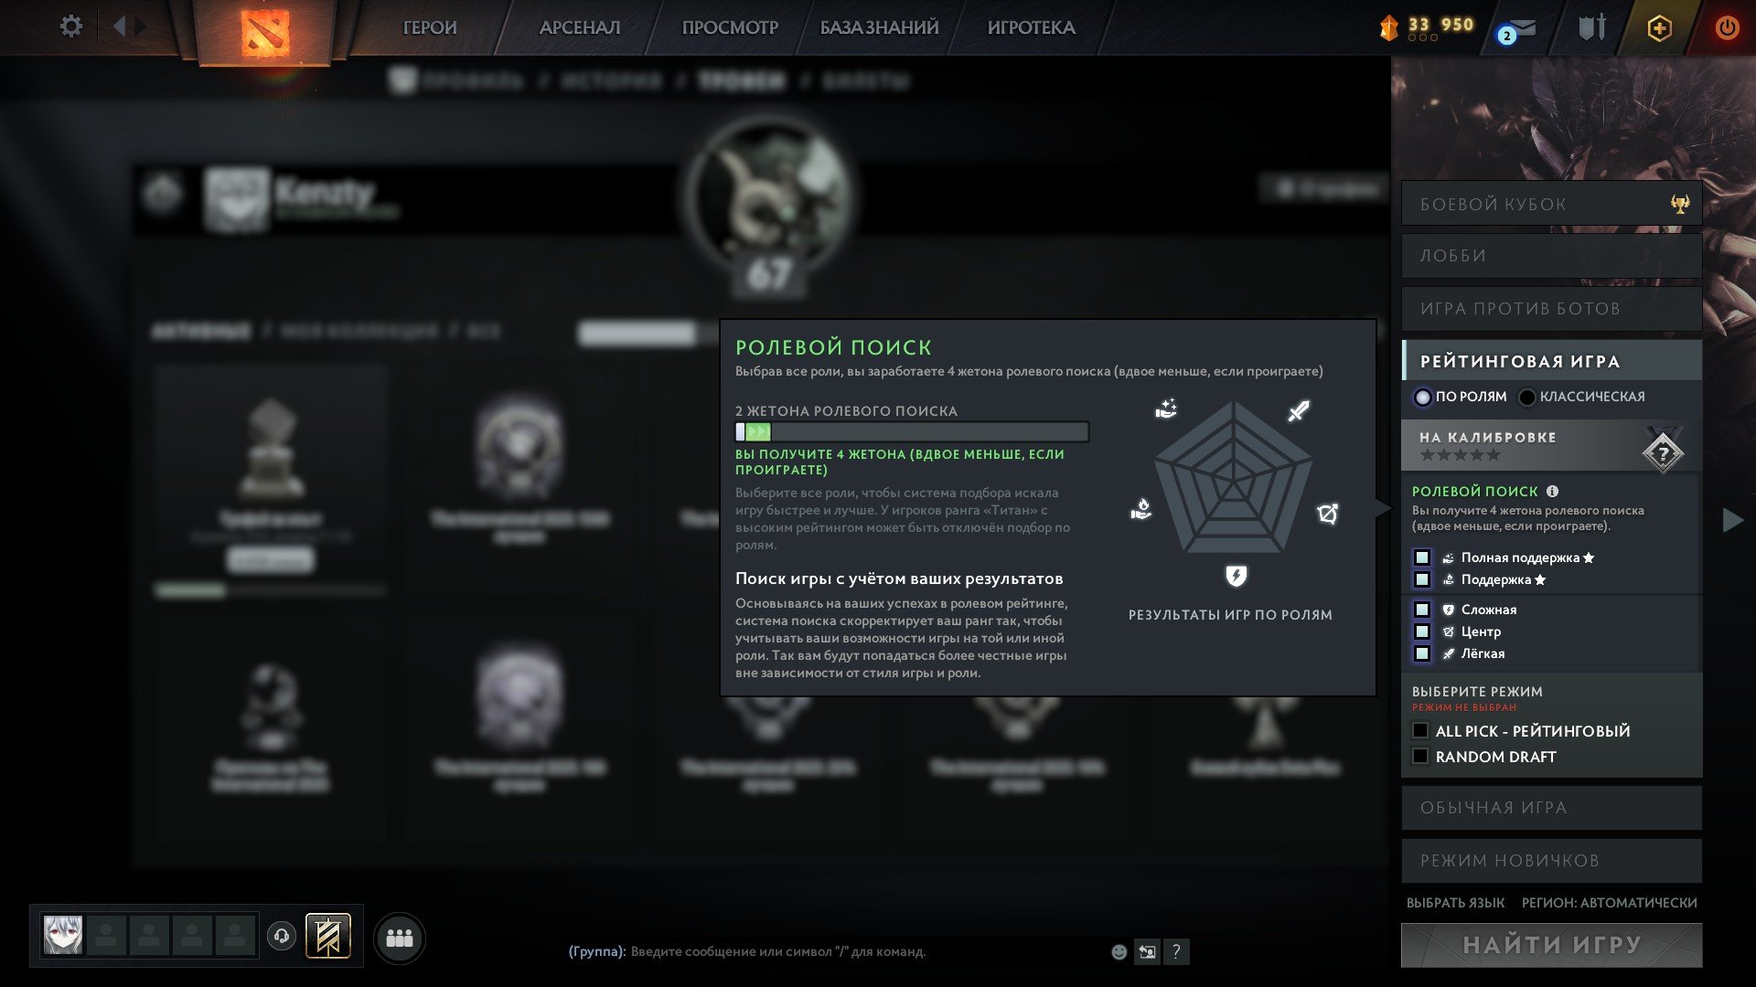
Task: Click the info icon next to Ролевой поиск
Action: [1552, 491]
